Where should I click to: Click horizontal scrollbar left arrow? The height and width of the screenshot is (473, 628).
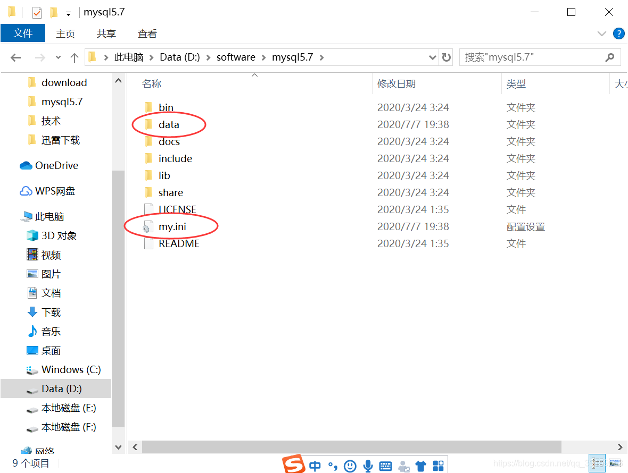point(135,447)
